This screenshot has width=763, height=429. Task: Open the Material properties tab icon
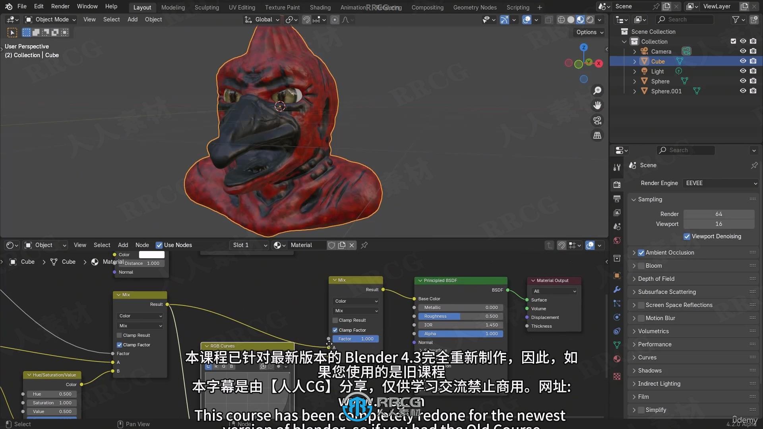[x=617, y=359]
